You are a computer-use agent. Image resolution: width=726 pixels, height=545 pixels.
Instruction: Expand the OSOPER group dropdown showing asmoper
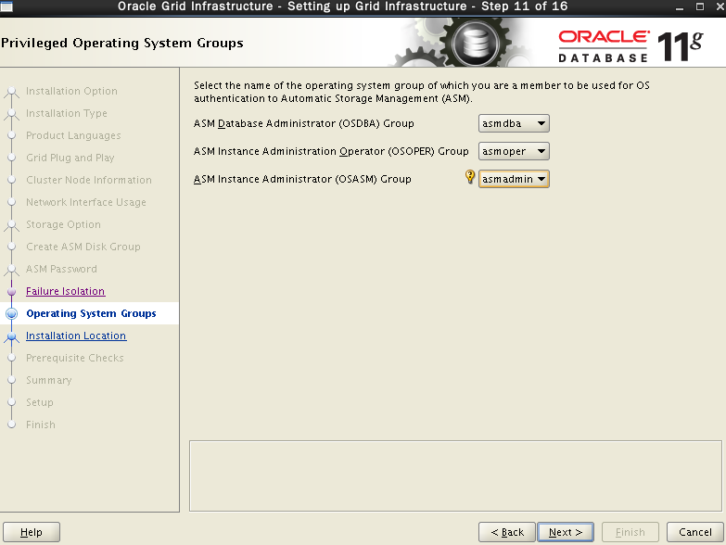(515, 151)
